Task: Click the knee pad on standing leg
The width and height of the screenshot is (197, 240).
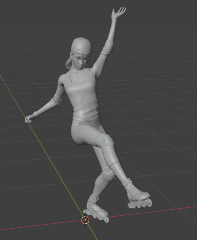Action: [108, 175]
